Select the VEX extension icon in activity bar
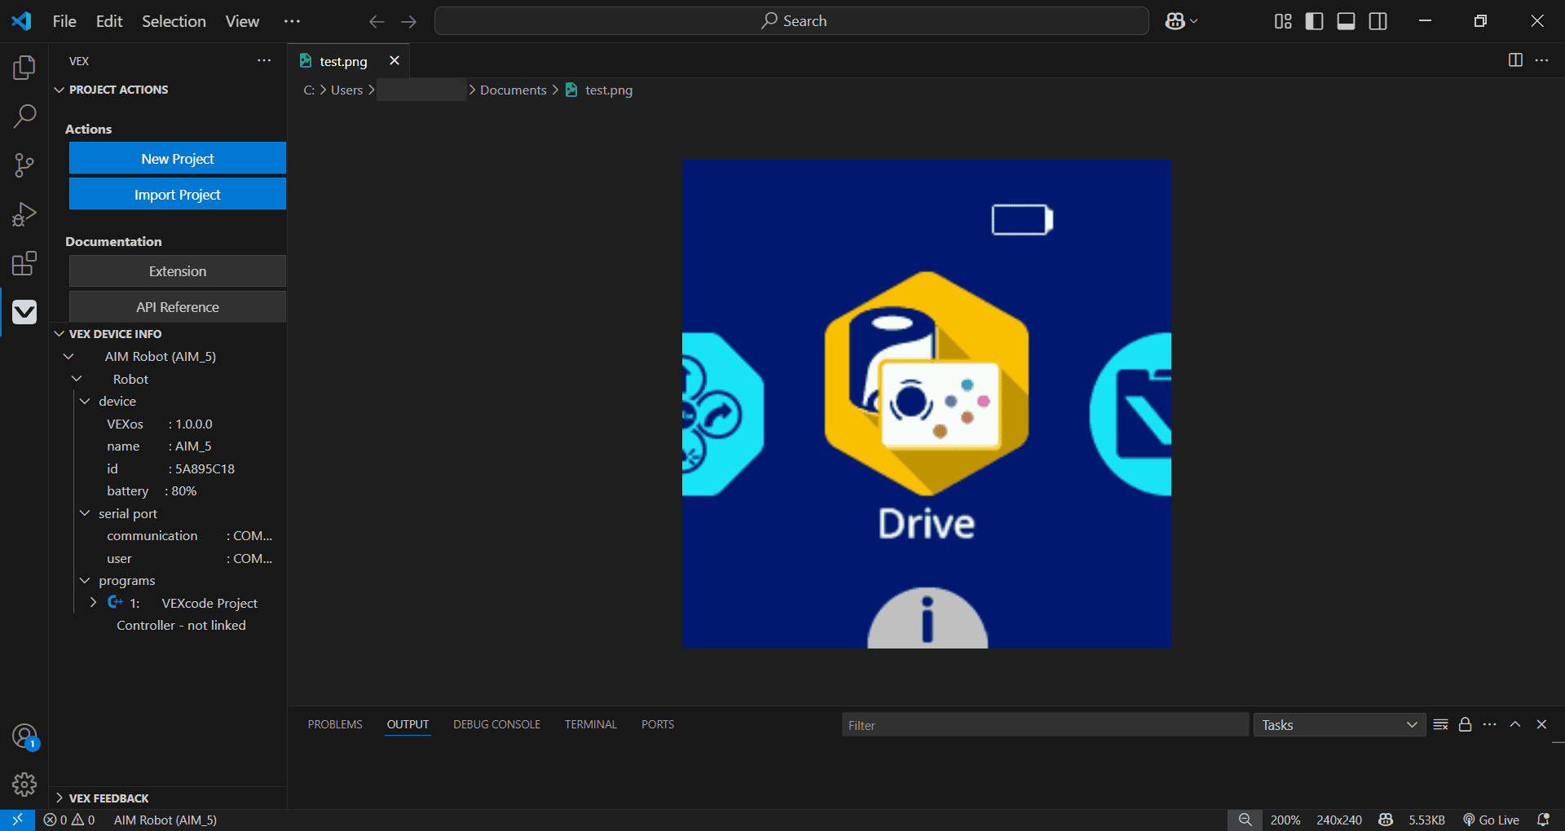 [24, 312]
